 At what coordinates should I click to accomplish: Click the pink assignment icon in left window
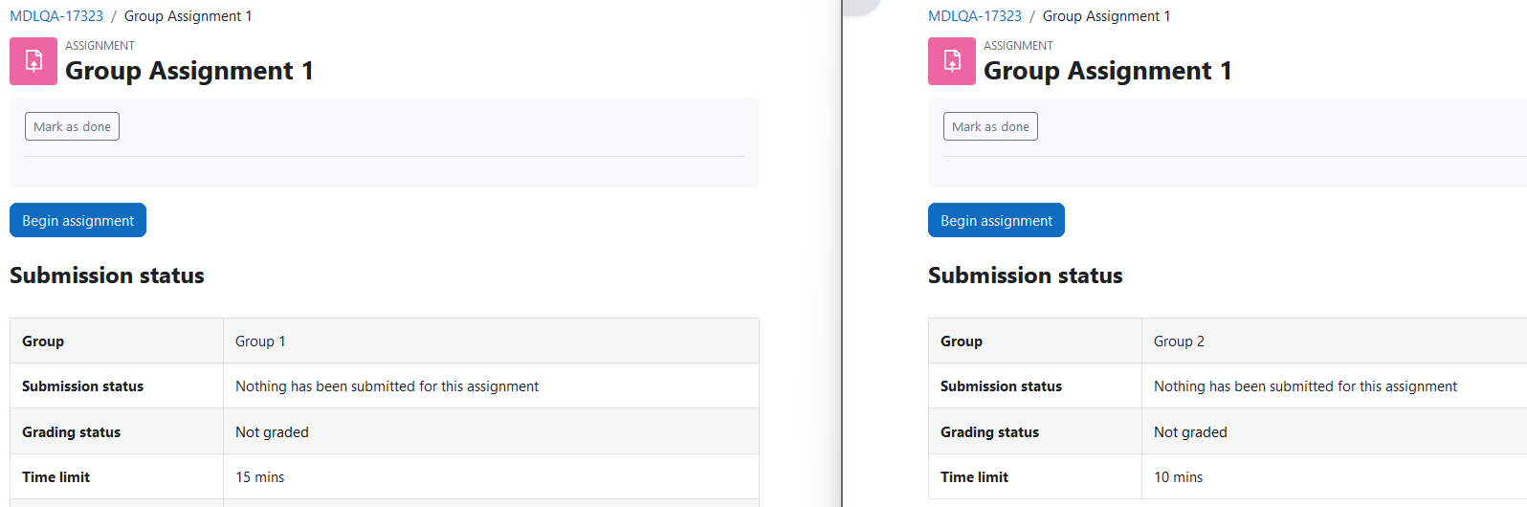tap(33, 61)
